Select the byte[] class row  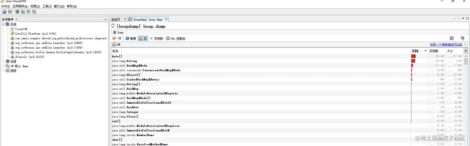click(x=287, y=56)
